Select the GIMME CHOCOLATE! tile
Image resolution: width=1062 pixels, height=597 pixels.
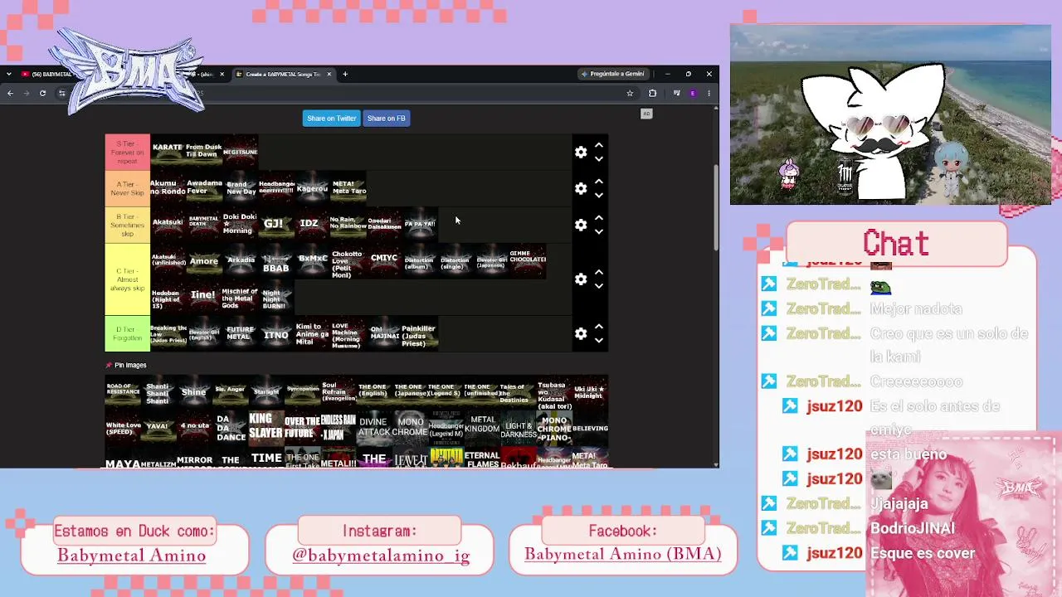coord(528,261)
